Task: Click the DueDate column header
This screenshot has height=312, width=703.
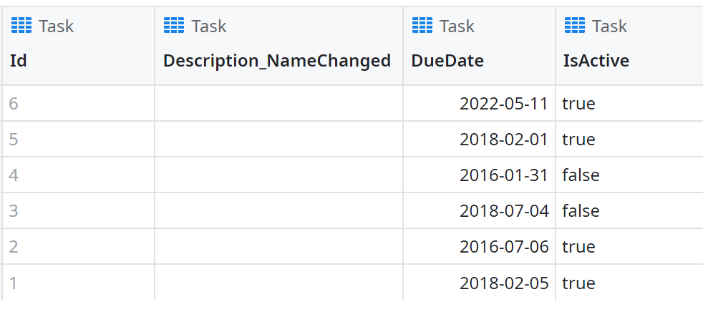Action: coord(447,61)
